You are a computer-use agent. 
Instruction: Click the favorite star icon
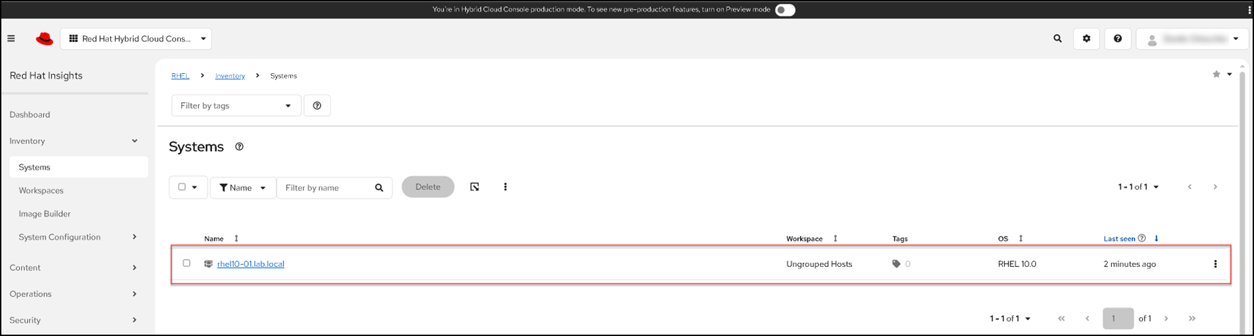click(x=1216, y=75)
